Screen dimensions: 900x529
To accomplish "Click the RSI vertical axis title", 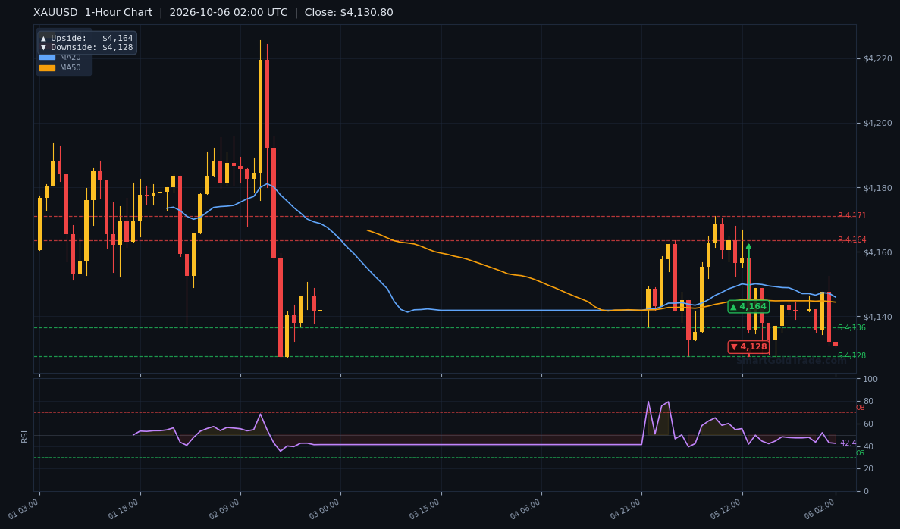I will click(24, 436).
